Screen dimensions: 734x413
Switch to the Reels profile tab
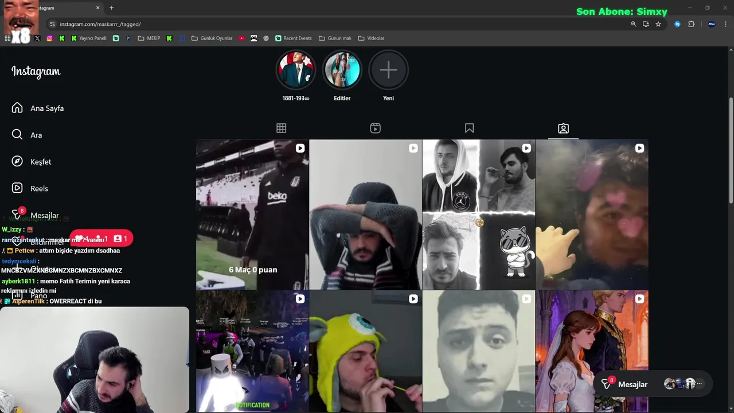point(375,128)
